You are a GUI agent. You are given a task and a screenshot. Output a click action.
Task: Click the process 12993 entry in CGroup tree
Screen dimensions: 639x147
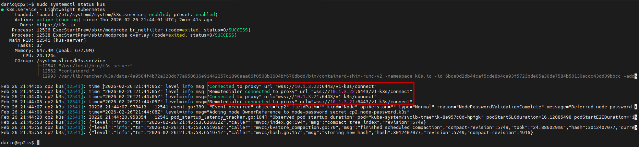[49, 76]
